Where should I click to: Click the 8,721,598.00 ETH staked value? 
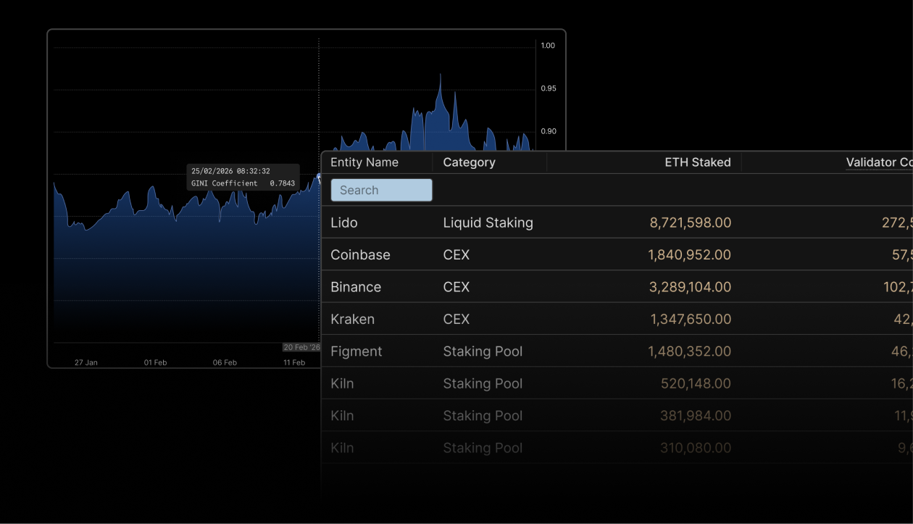point(691,223)
